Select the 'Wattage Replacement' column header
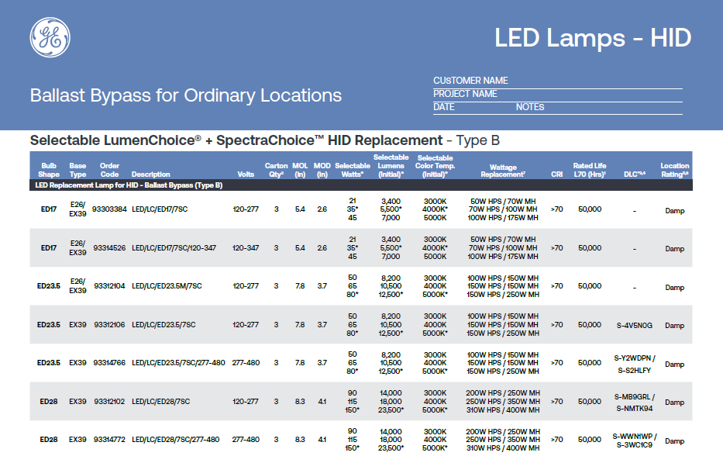The width and height of the screenshot is (723, 463). click(503, 171)
